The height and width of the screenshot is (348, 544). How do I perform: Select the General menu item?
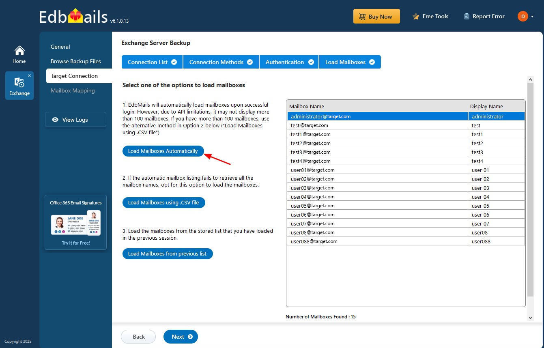pyautogui.click(x=60, y=47)
